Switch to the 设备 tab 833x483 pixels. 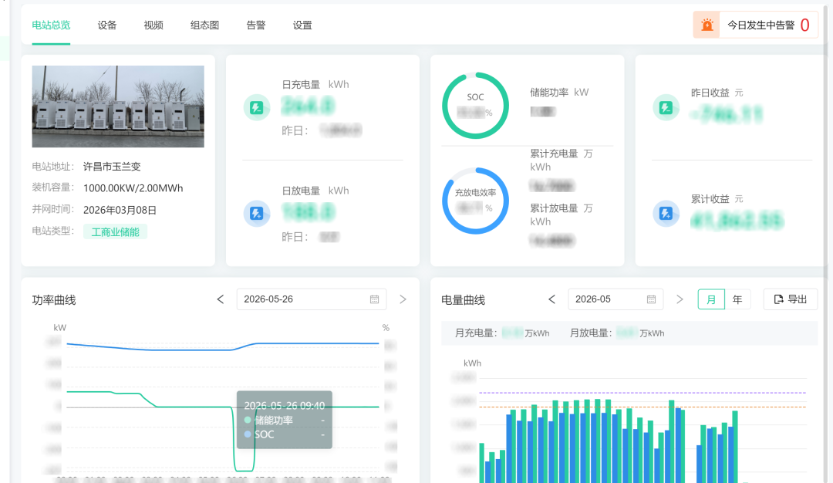coord(106,25)
